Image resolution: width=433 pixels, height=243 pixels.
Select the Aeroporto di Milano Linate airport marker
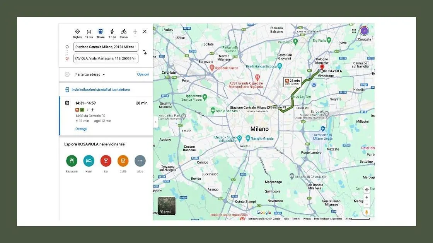point(323,129)
